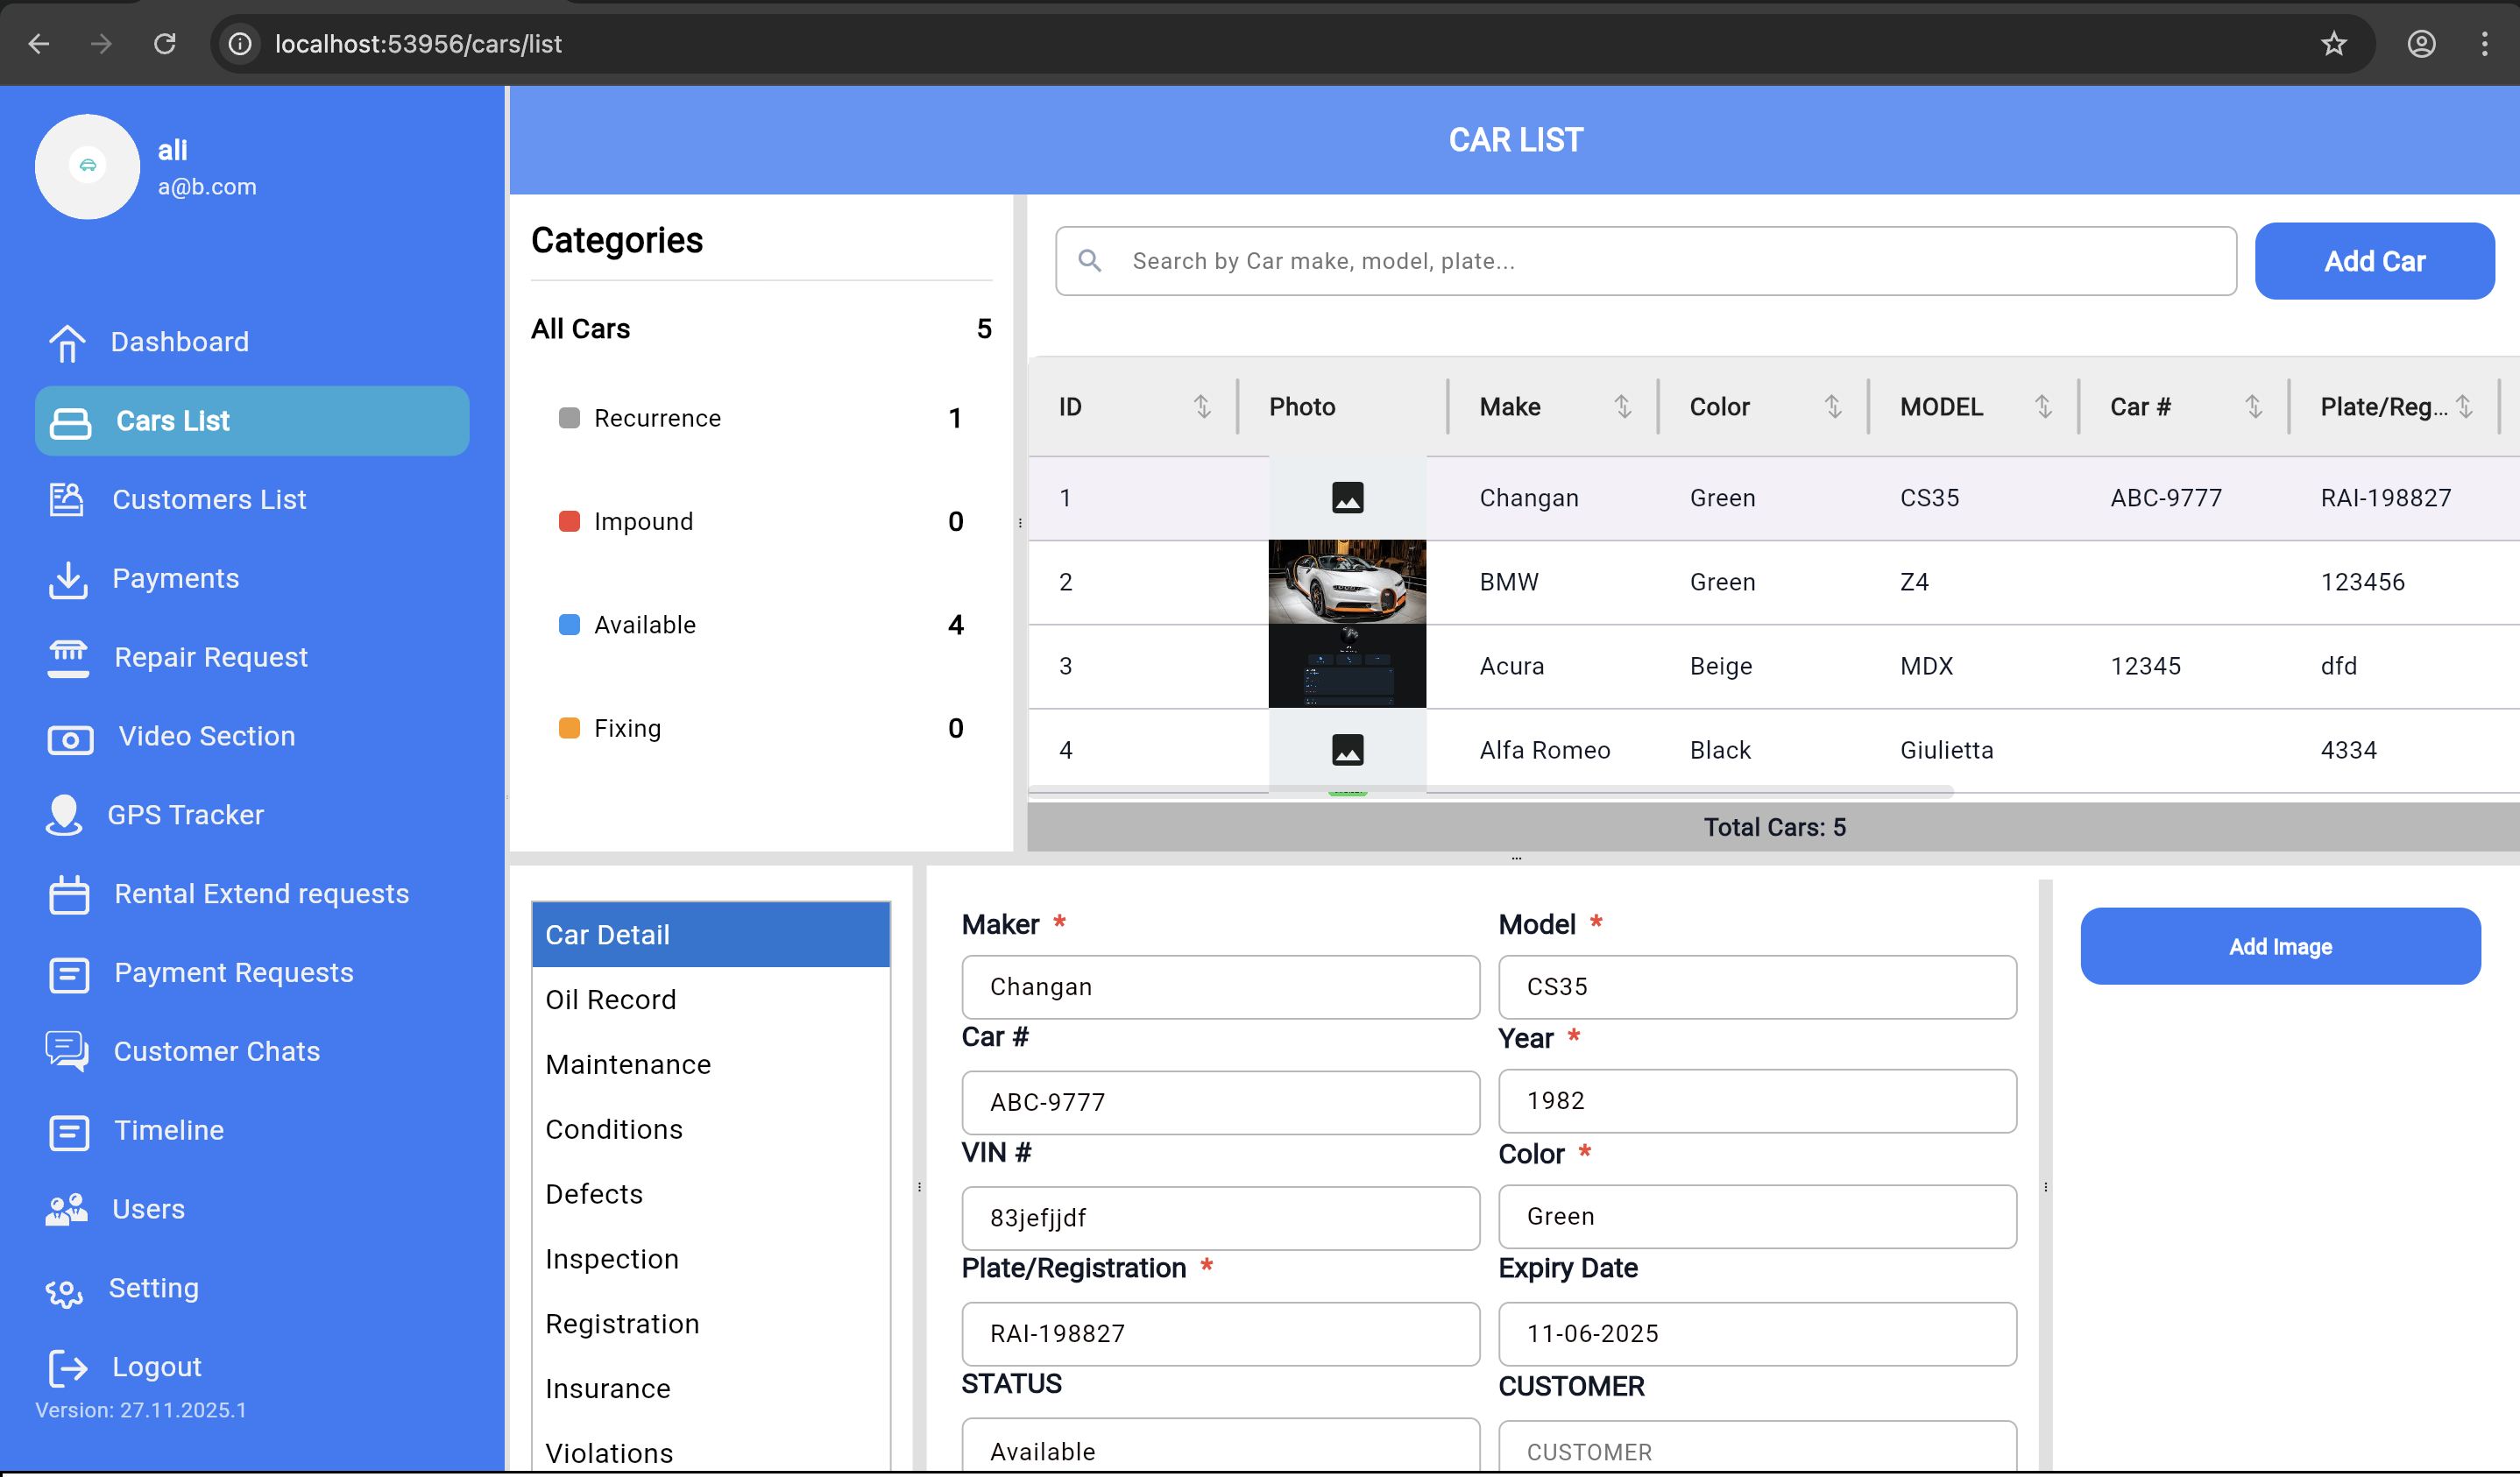This screenshot has height=1477, width=2520.
Task: Click the Add Image button
Action: pos(2279,946)
